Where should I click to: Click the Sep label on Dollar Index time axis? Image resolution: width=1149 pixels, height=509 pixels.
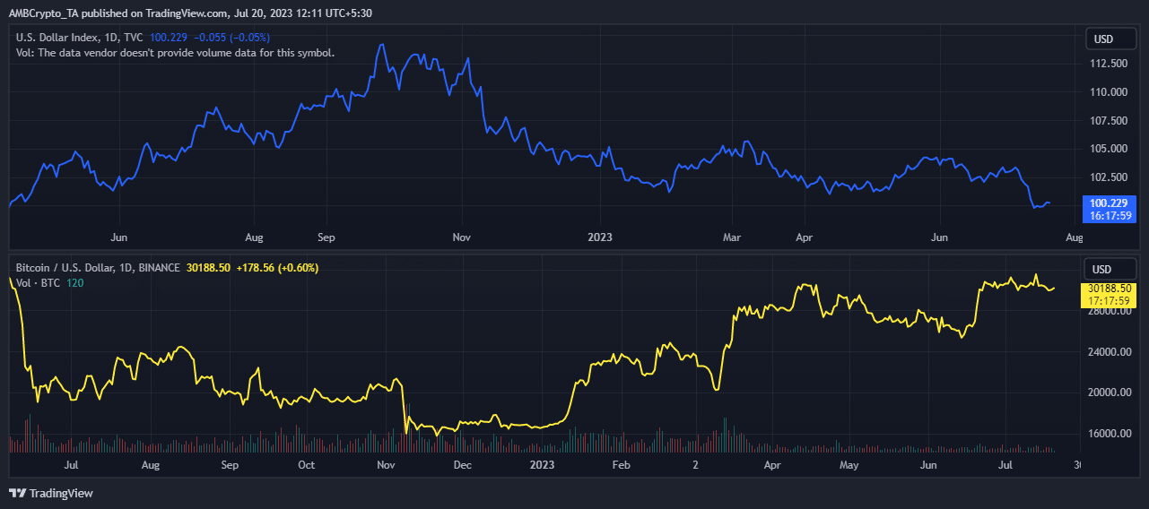tap(326, 237)
